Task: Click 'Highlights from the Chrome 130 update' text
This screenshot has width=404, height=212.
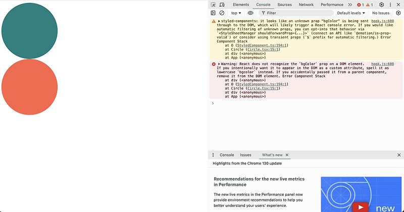Action: pos(247,164)
